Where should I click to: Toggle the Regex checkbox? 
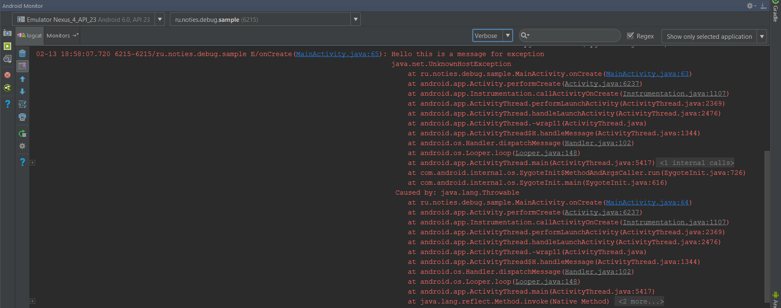click(630, 36)
